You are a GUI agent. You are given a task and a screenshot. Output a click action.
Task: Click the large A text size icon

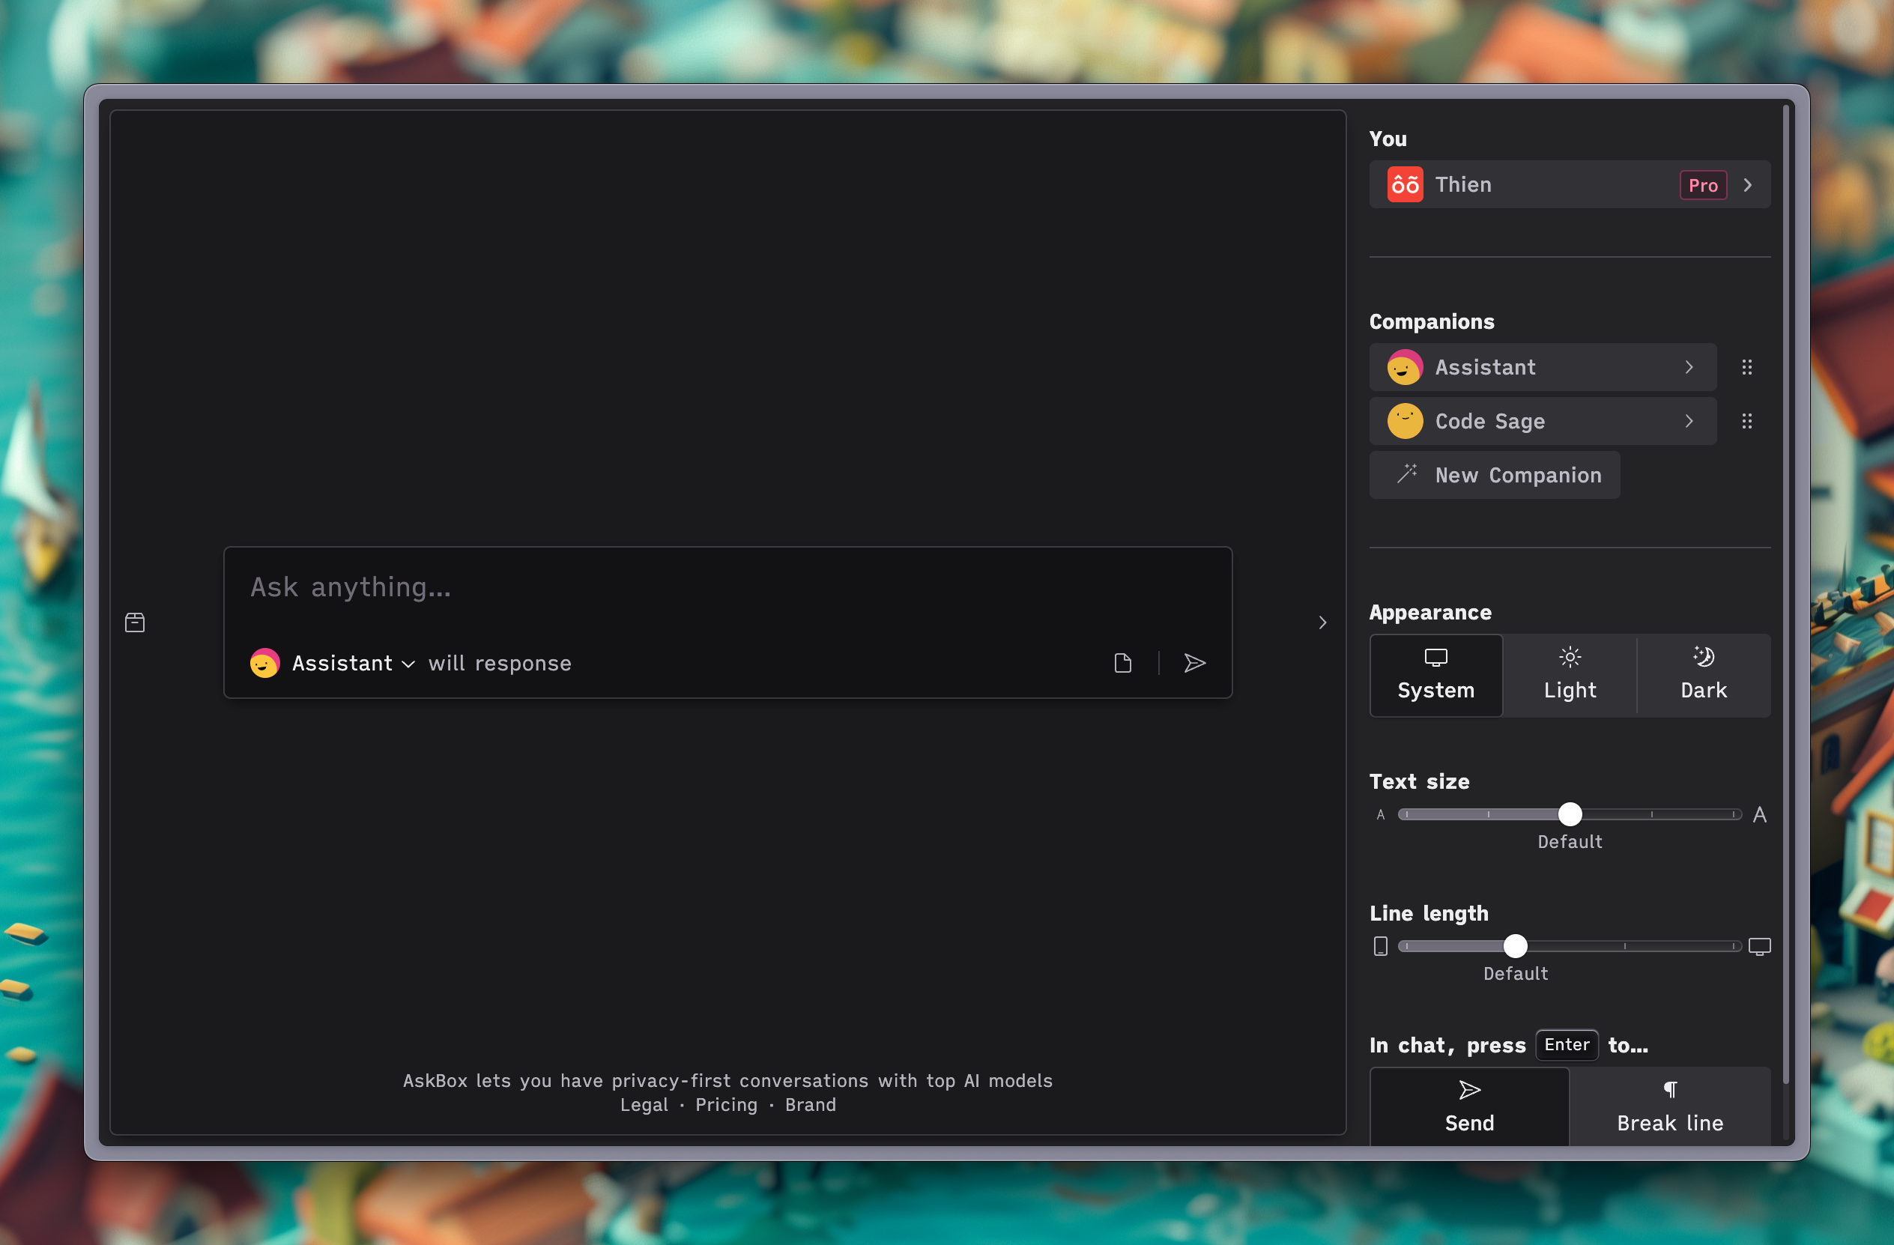pyautogui.click(x=1758, y=814)
